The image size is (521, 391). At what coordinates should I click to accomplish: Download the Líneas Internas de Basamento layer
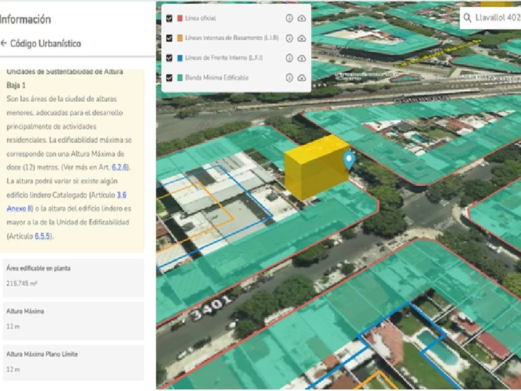pos(301,38)
